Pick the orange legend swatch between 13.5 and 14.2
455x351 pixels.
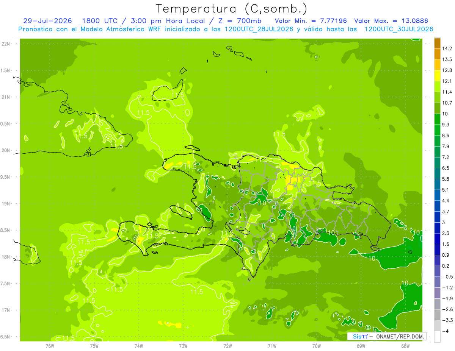437,54
